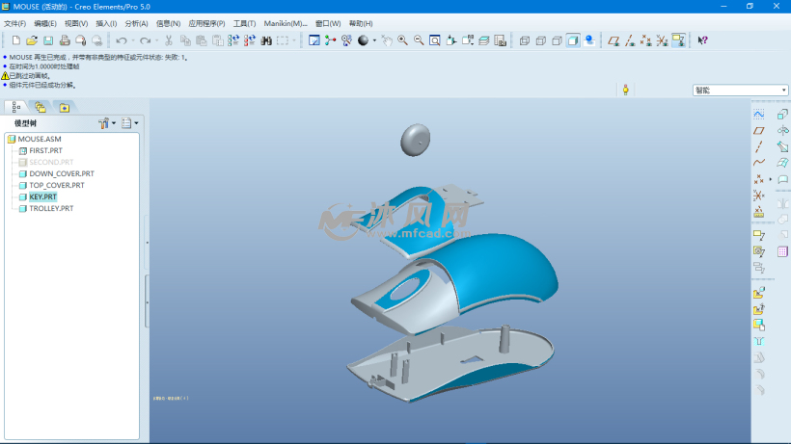Switch to the Folder Browser navigator tab
Image resolution: width=791 pixels, height=444 pixels.
pyautogui.click(x=41, y=107)
